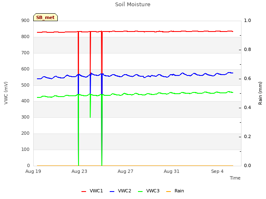This screenshot has width=266, height=199.
Task: Click the SB_met station label
Action: pyautogui.click(x=45, y=17)
